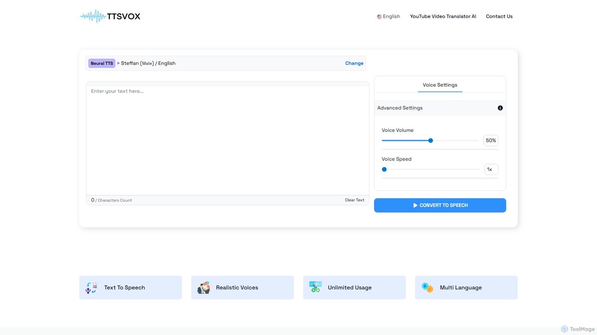Screen dimensions: 597x335
Task: Click the Unlimited Usage card label
Action: [350, 288]
